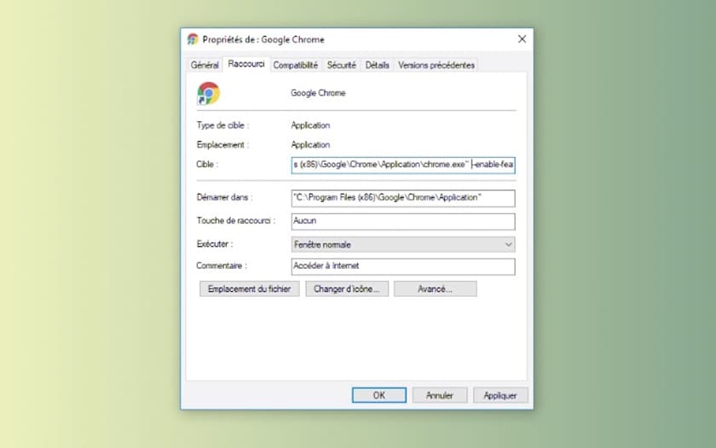Confirm with the OK button
This screenshot has height=448, width=716.
[379, 395]
